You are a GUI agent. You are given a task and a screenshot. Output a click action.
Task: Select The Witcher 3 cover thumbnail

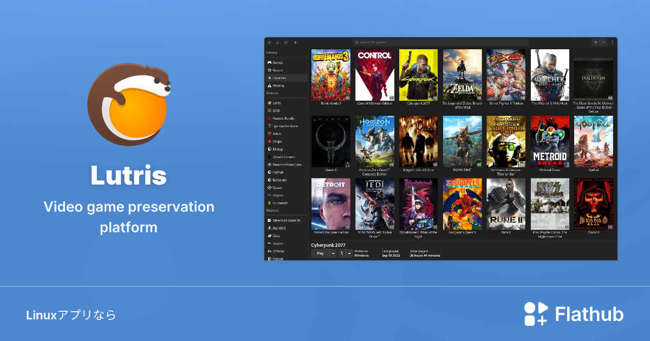click(x=550, y=75)
